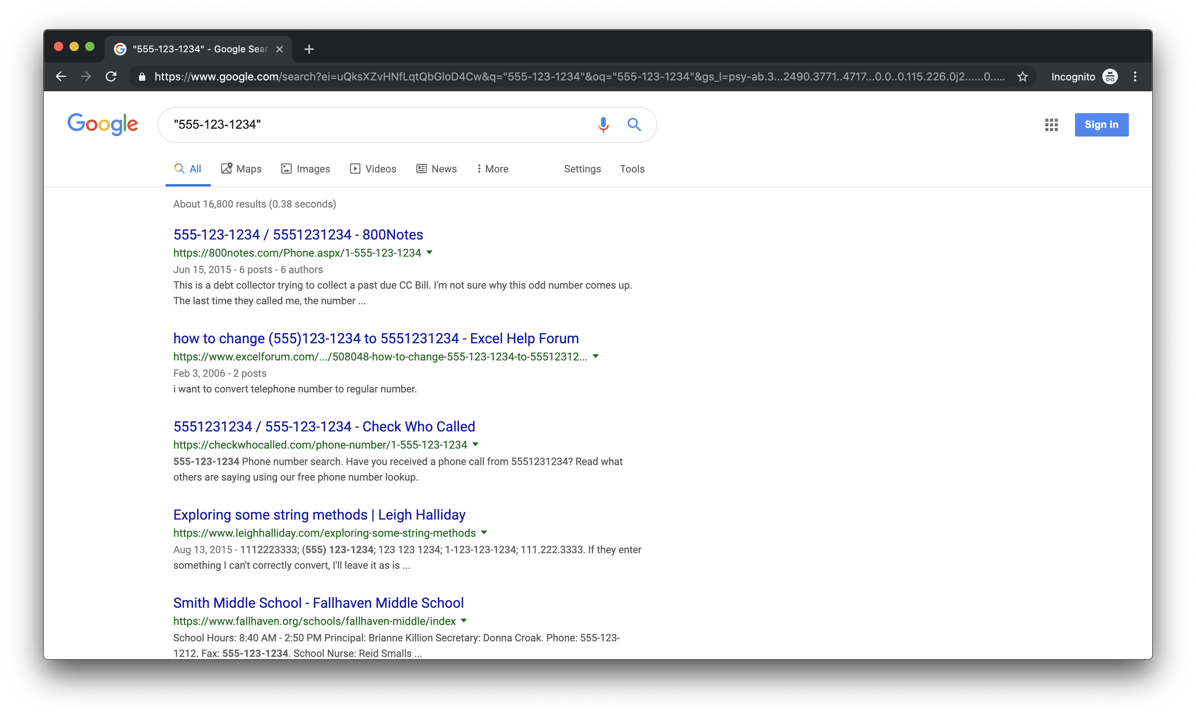
Task: Click the leighhalliday.com green URL
Action: point(324,533)
